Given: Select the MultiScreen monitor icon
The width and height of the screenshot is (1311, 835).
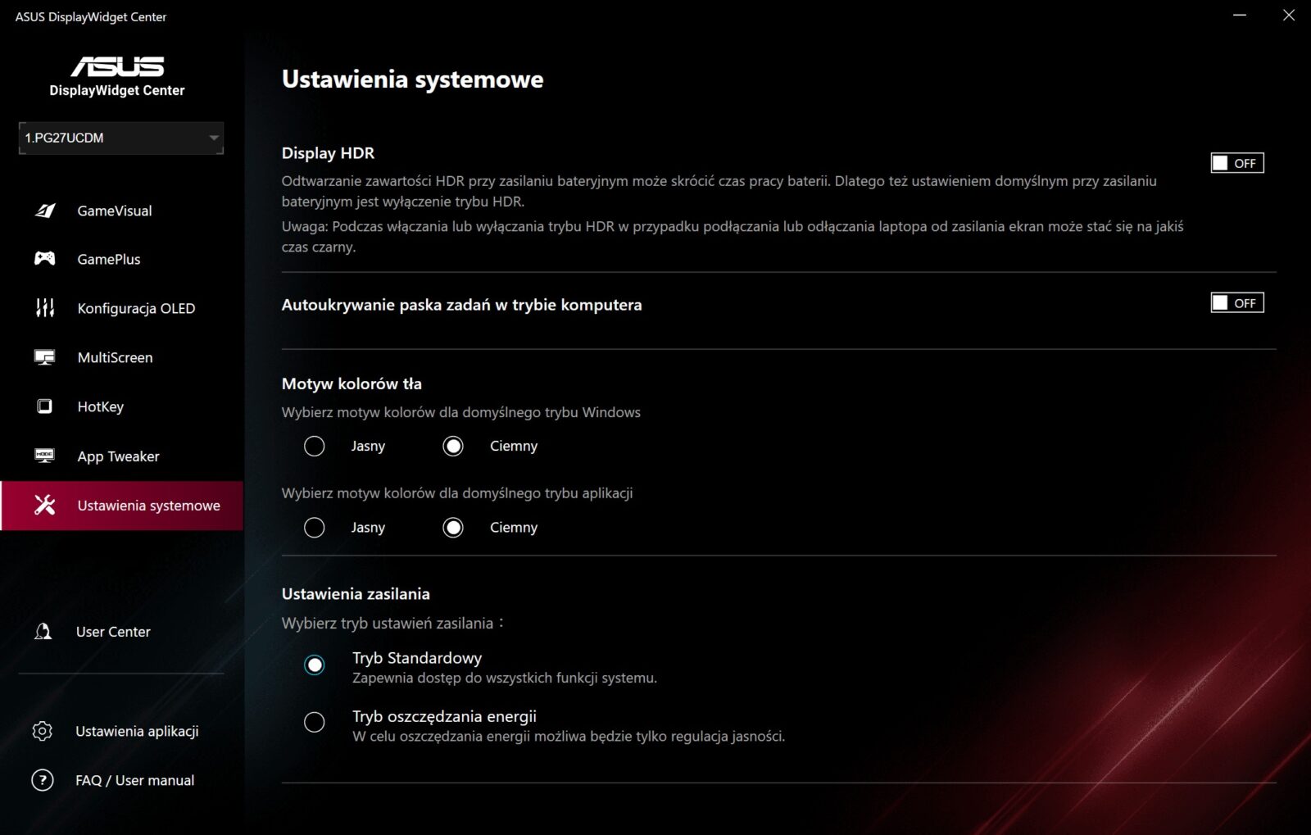Looking at the screenshot, I should [45, 357].
